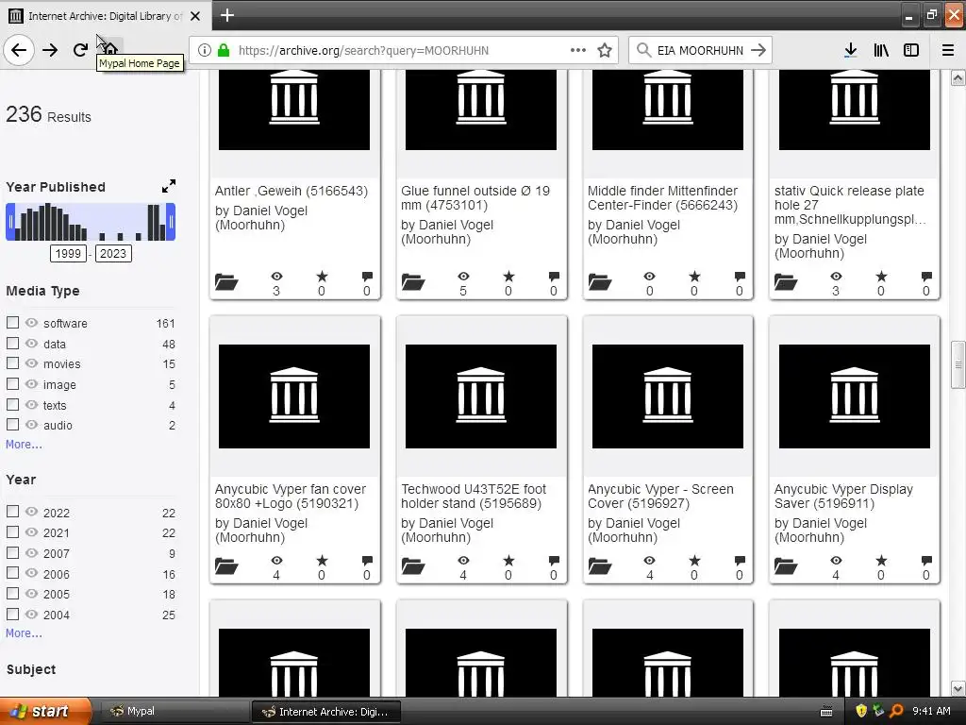Check the movies media type checkbox

point(12,363)
